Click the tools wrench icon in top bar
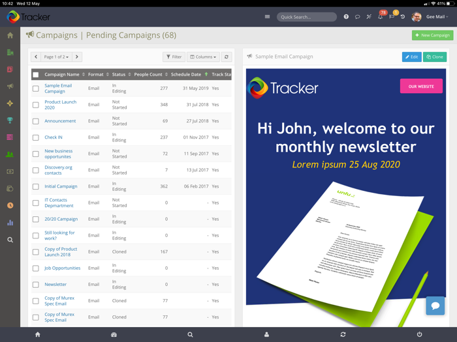The width and height of the screenshot is (457, 342). click(x=369, y=16)
